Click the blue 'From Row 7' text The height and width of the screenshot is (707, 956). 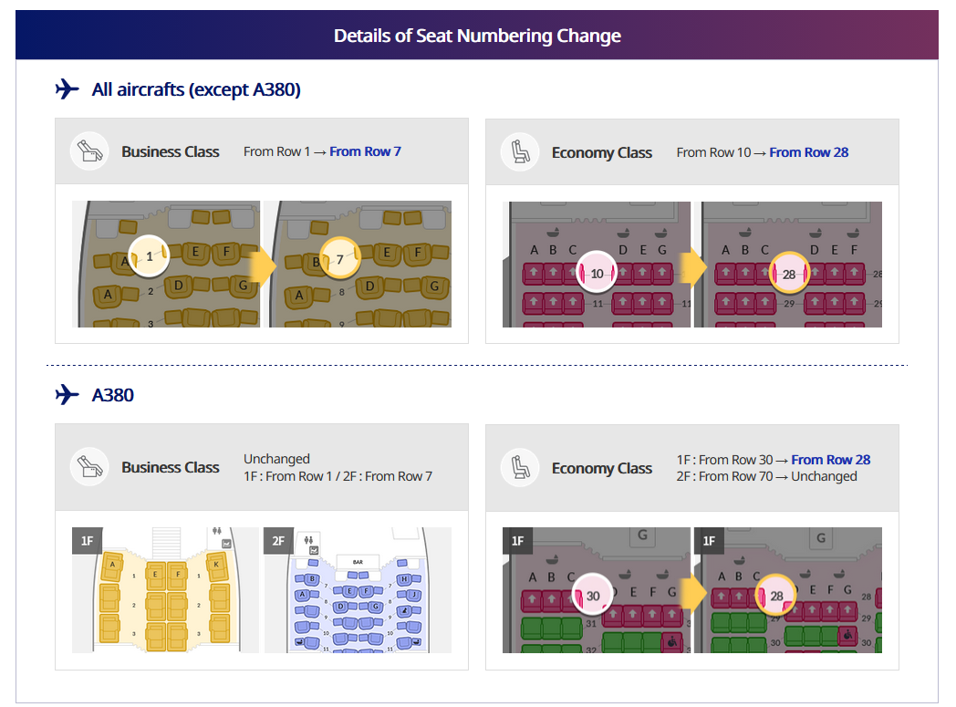click(x=365, y=151)
